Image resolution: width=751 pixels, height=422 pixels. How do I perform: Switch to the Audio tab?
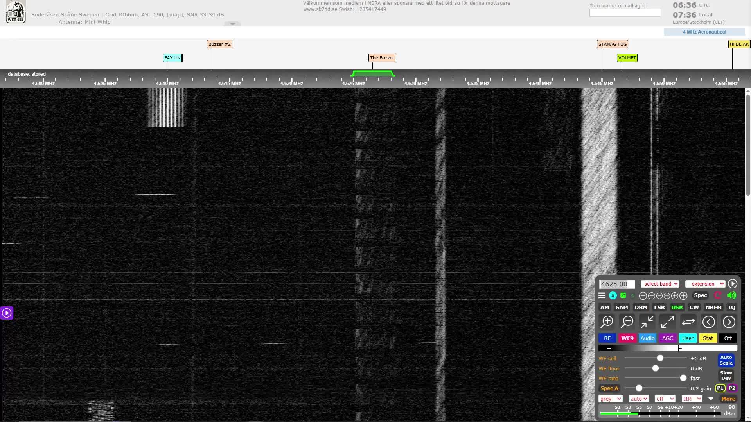point(647,338)
